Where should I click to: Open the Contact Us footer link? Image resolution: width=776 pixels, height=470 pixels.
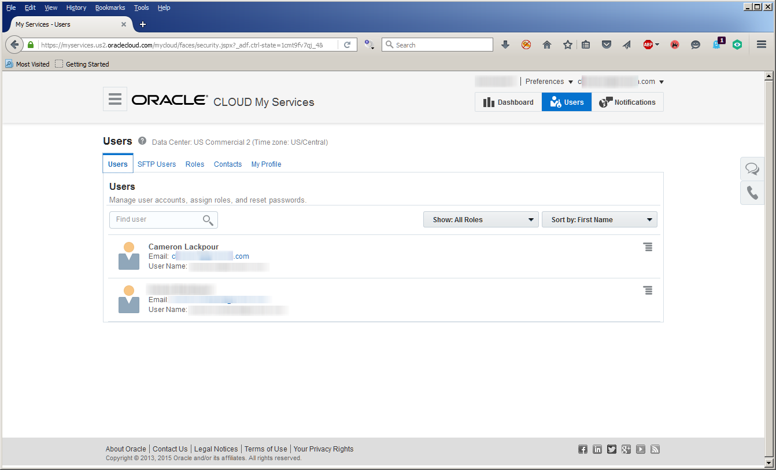click(x=170, y=449)
